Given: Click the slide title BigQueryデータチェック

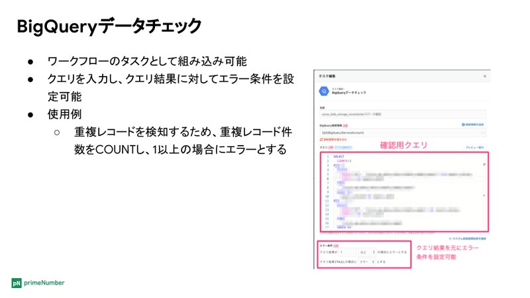Looking at the screenshot, I should tap(109, 26).
